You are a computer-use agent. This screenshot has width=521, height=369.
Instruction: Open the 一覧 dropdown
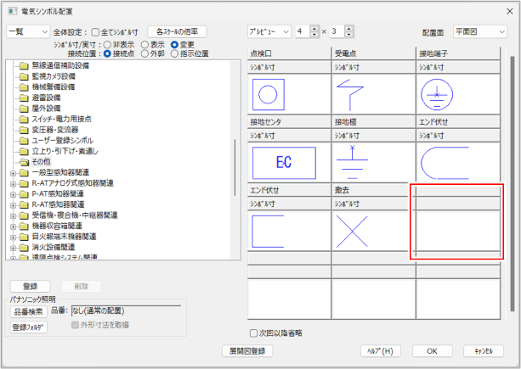click(x=27, y=31)
